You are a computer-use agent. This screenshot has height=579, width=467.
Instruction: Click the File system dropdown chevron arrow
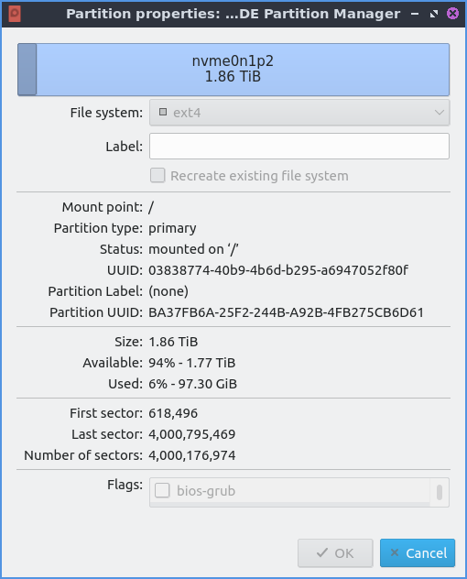coord(439,113)
